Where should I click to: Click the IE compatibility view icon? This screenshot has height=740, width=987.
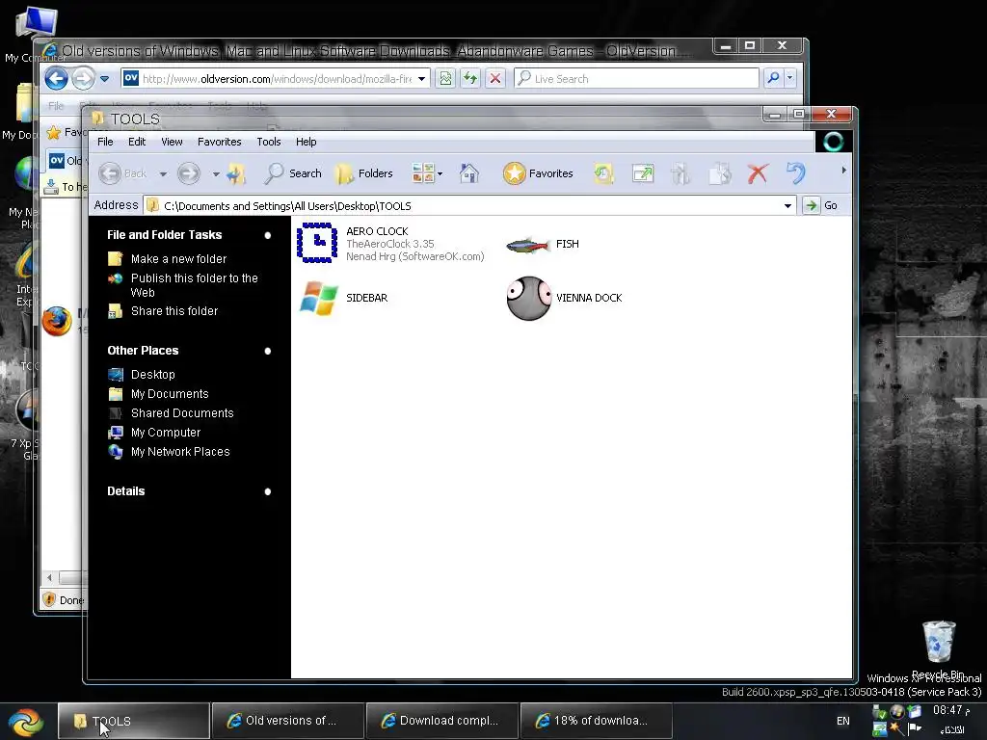click(x=445, y=79)
